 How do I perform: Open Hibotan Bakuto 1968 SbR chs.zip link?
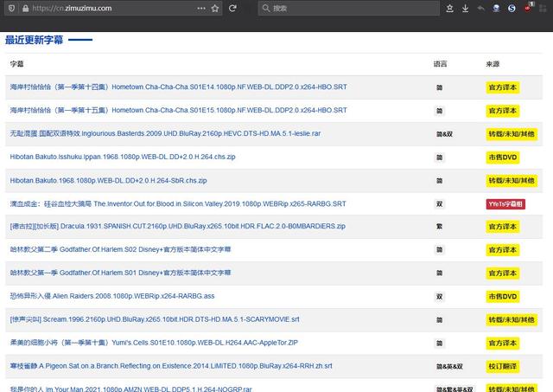tap(108, 181)
